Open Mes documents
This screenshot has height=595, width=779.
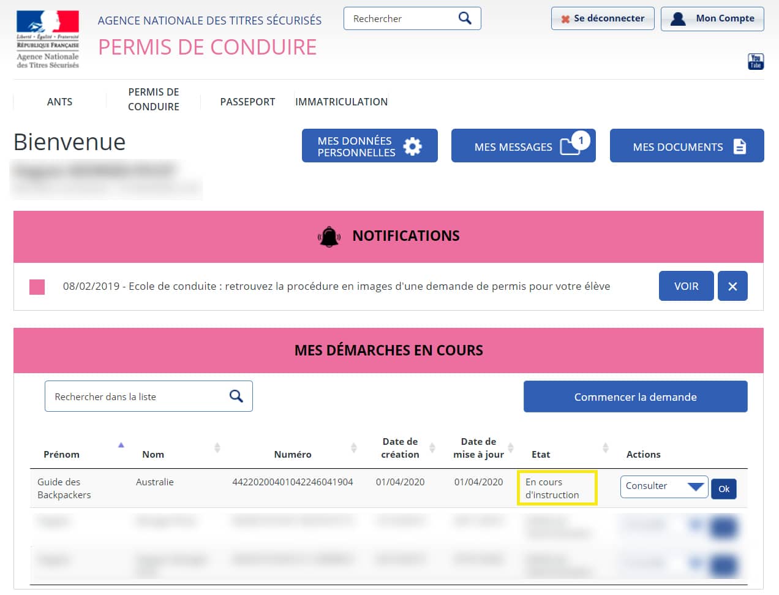687,146
